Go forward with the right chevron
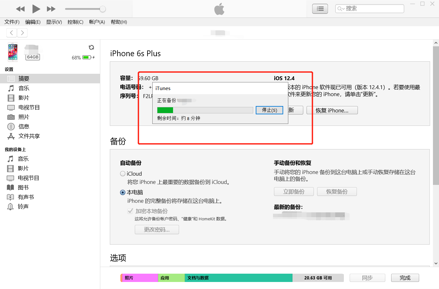The image size is (439, 289). (22, 33)
